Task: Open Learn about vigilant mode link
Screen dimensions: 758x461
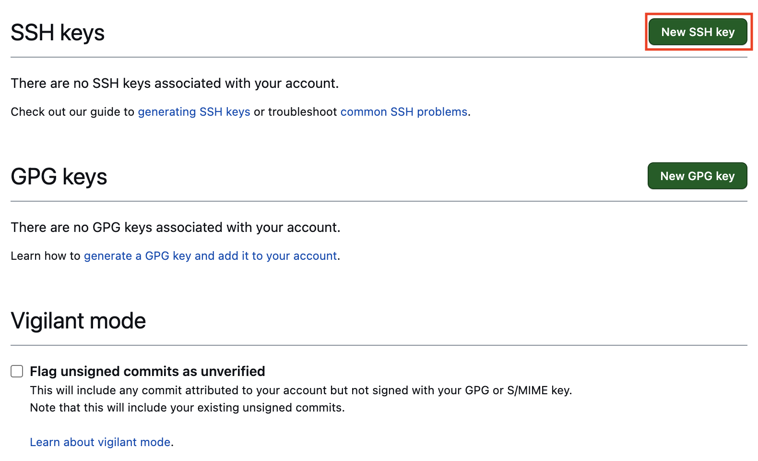Action: [x=100, y=442]
